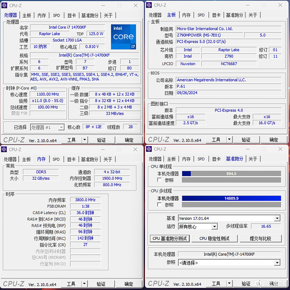Click the CPU-Z logo icon in the motherboard window title bar
Screen dimensions: 290x290
(x=149, y=5)
